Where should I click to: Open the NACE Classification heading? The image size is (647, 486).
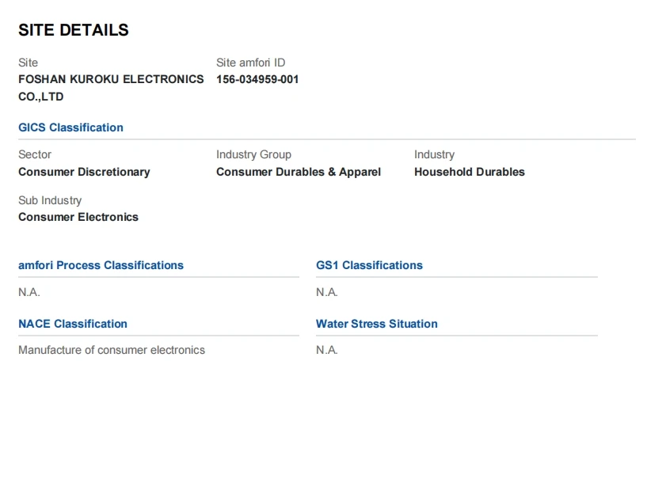click(x=73, y=324)
